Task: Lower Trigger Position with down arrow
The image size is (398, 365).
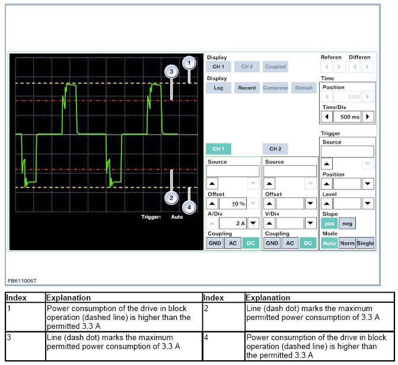Action: (368, 184)
